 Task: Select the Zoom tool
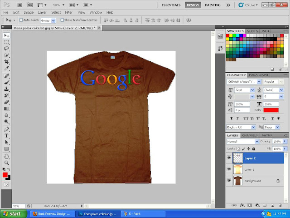tap(6, 163)
